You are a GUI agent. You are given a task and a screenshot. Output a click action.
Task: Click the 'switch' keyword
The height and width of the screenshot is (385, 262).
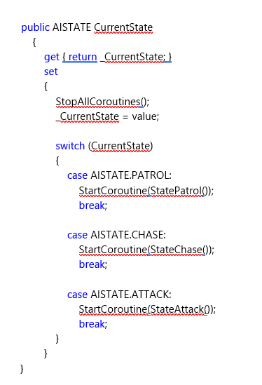(70, 146)
